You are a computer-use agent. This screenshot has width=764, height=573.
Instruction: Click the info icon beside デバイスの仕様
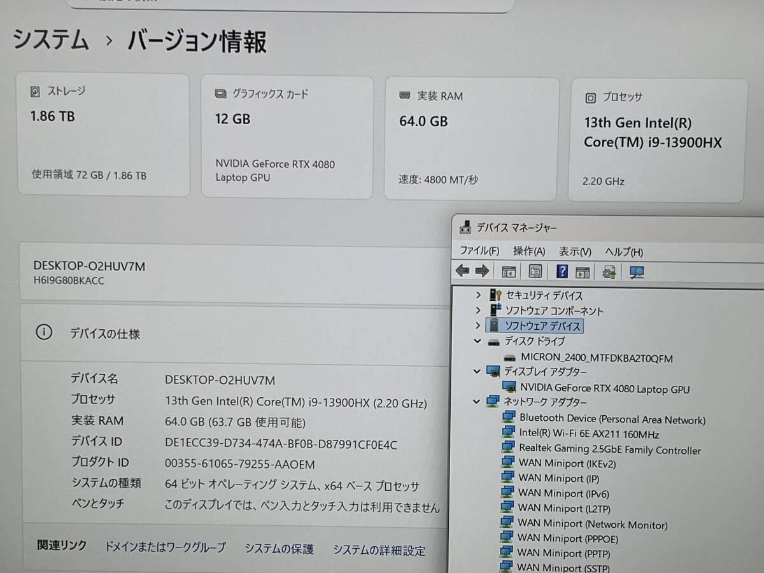tap(44, 332)
